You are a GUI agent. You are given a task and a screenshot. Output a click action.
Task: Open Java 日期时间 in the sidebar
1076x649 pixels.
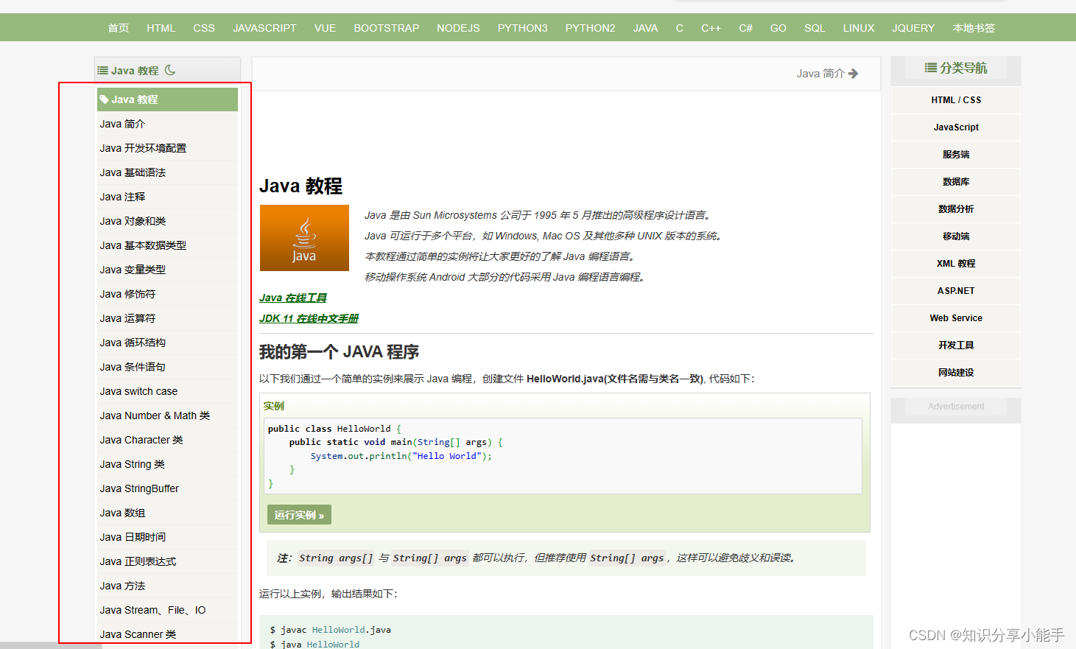pos(167,537)
